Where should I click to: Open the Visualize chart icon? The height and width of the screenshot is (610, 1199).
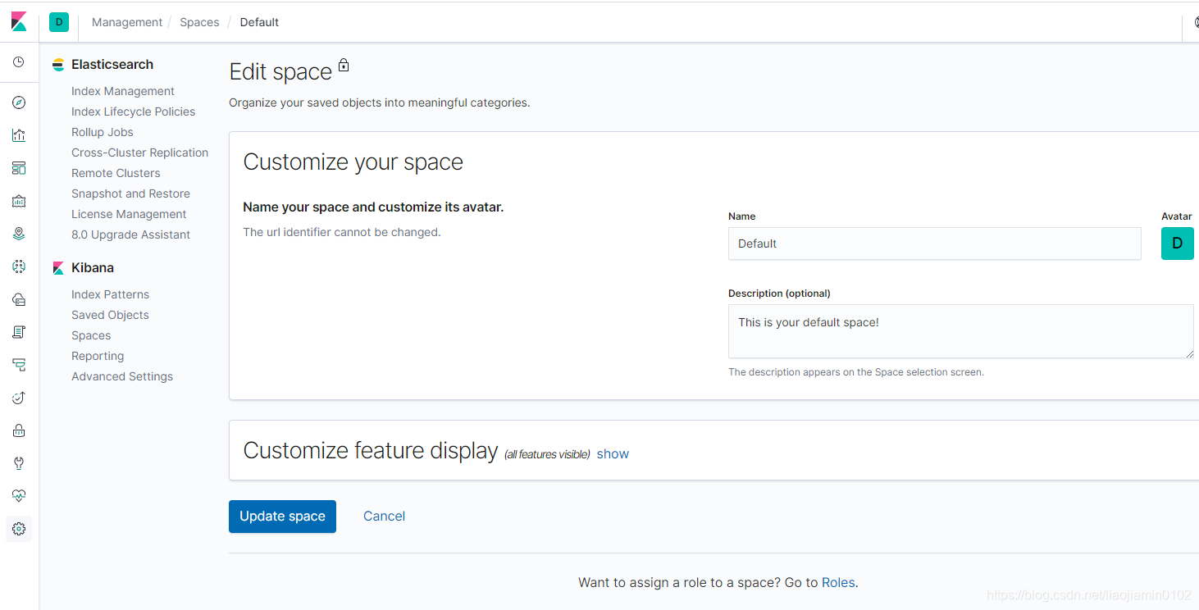tap(19, 135)
